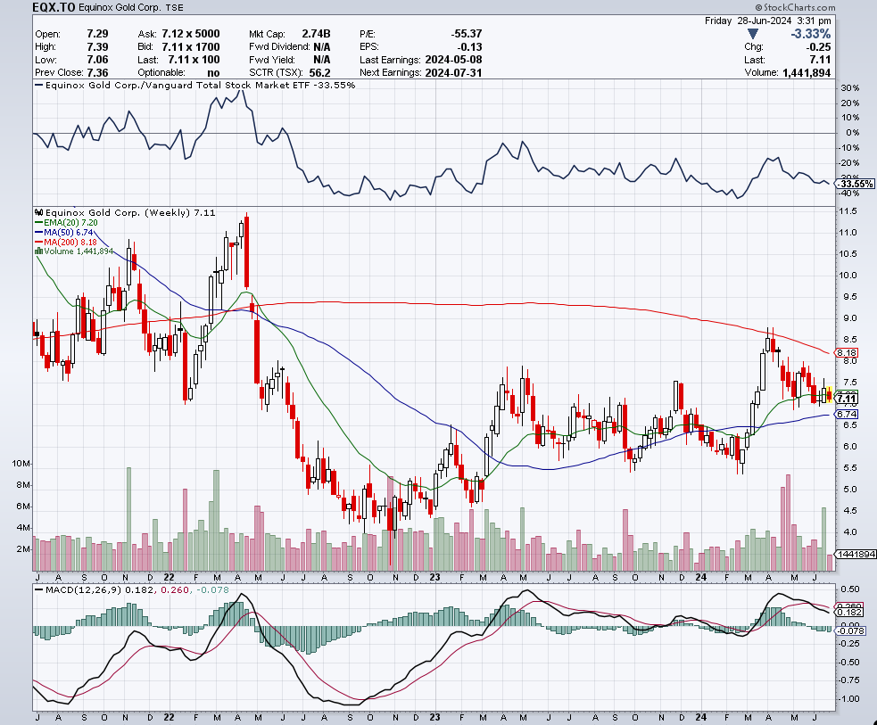The width and height of the screenshot is (877, 725).
Task: Click the Mkt Cap value 2.74B
Action: pos(316,34)
